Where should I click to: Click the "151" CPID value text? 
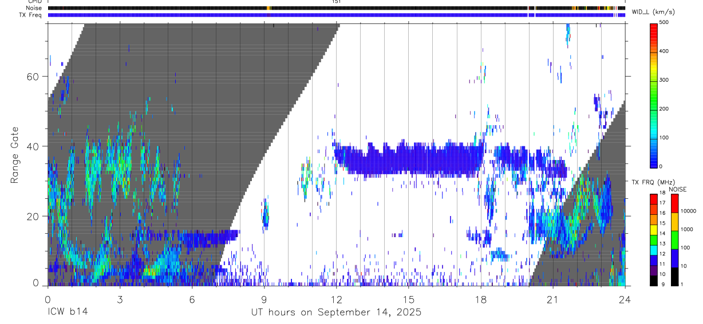click(337, 2)
